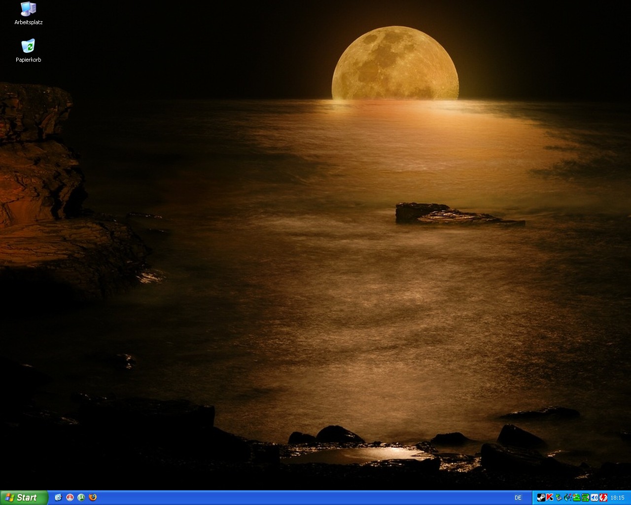Switch the DE keyboard language indicator

[x=518, y=498]
